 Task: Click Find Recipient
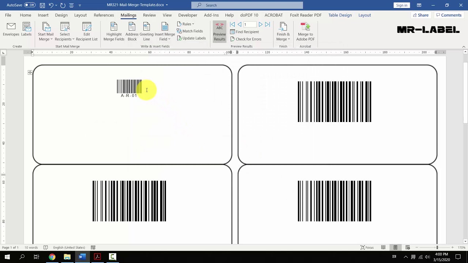244,32
